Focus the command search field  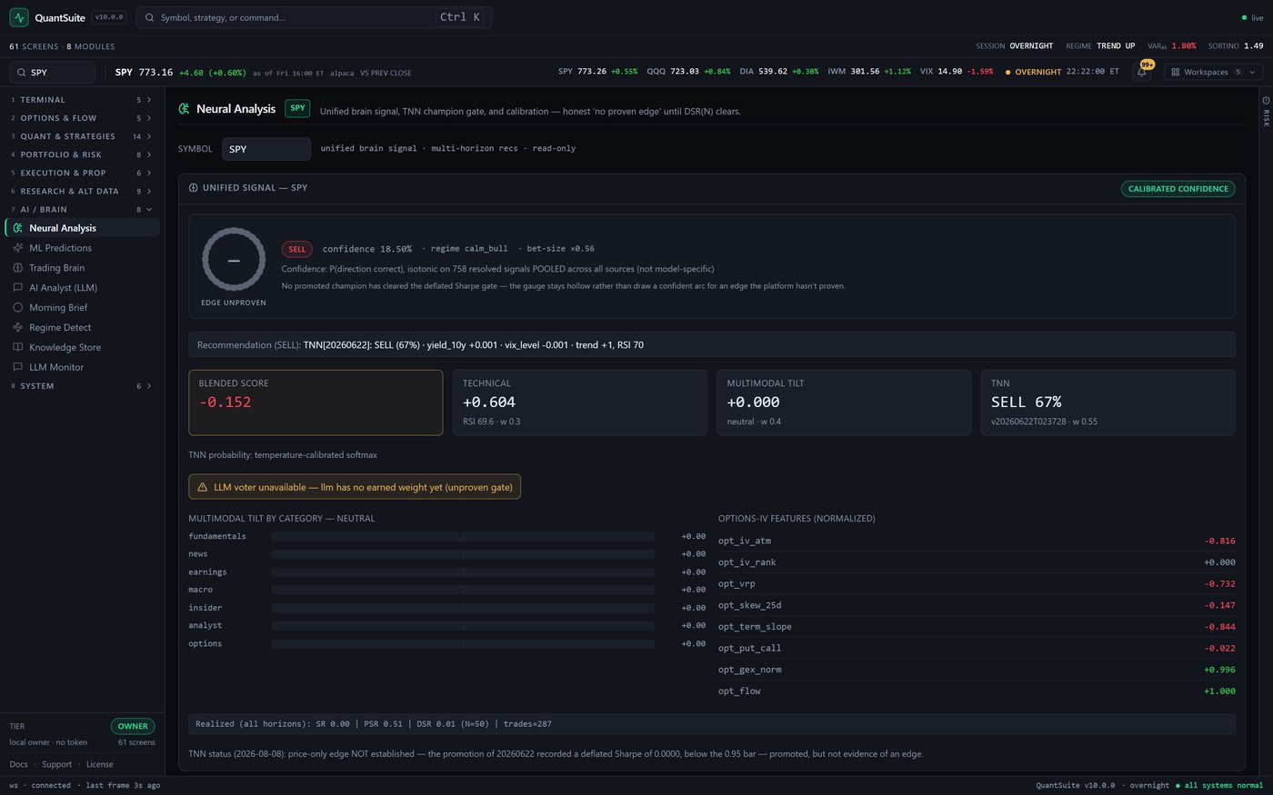click(314, 17)
